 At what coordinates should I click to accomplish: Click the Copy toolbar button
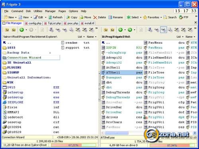tap(72, 17)
